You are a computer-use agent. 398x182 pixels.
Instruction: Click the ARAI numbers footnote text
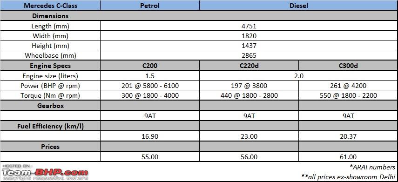372,167
